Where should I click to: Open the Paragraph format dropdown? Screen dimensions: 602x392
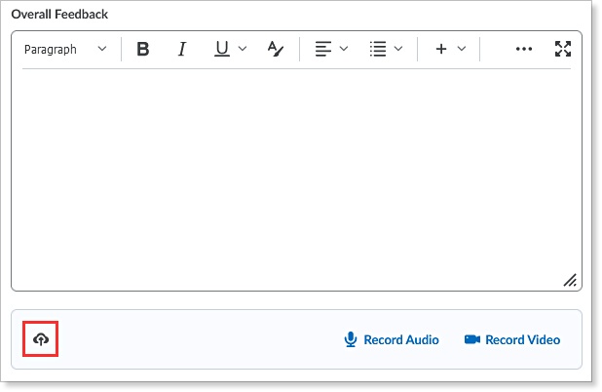(x=65, y=49)
